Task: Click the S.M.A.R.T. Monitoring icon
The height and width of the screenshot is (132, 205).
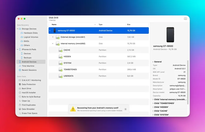Action: click(20, 80)
